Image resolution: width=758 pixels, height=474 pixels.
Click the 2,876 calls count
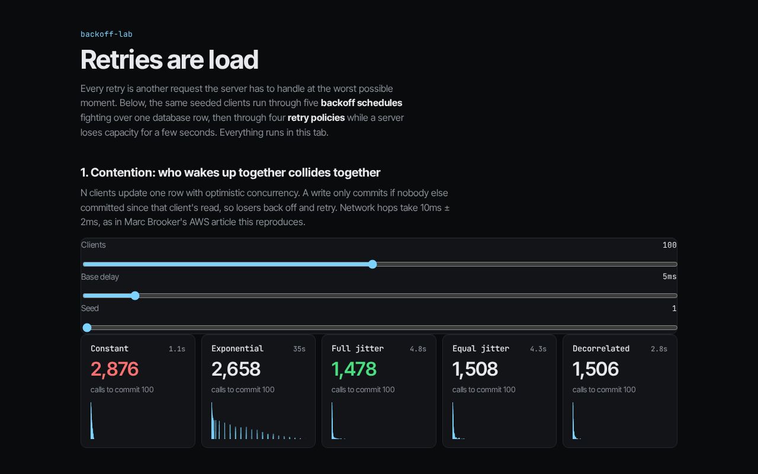[x=114, y=369]
